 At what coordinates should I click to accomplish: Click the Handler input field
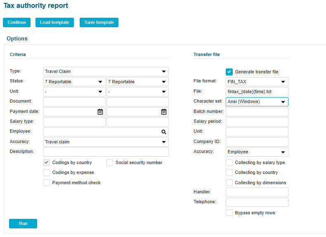tap(257, 192)
